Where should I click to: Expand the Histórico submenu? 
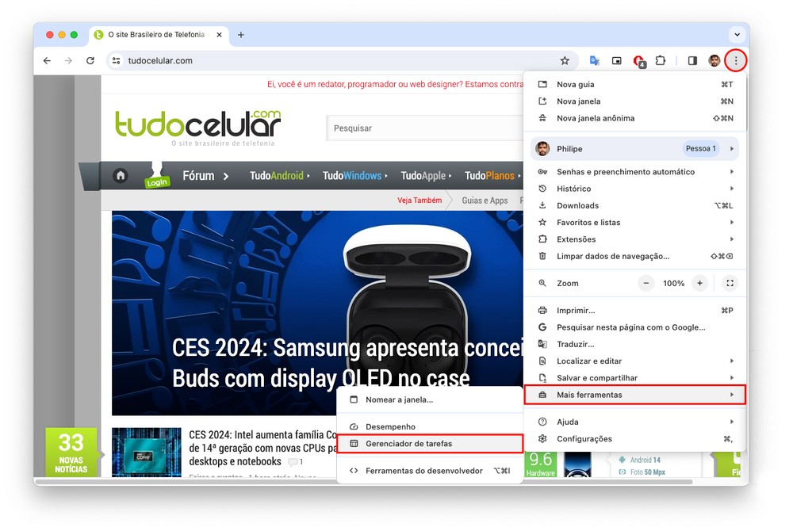coord(634,189)
